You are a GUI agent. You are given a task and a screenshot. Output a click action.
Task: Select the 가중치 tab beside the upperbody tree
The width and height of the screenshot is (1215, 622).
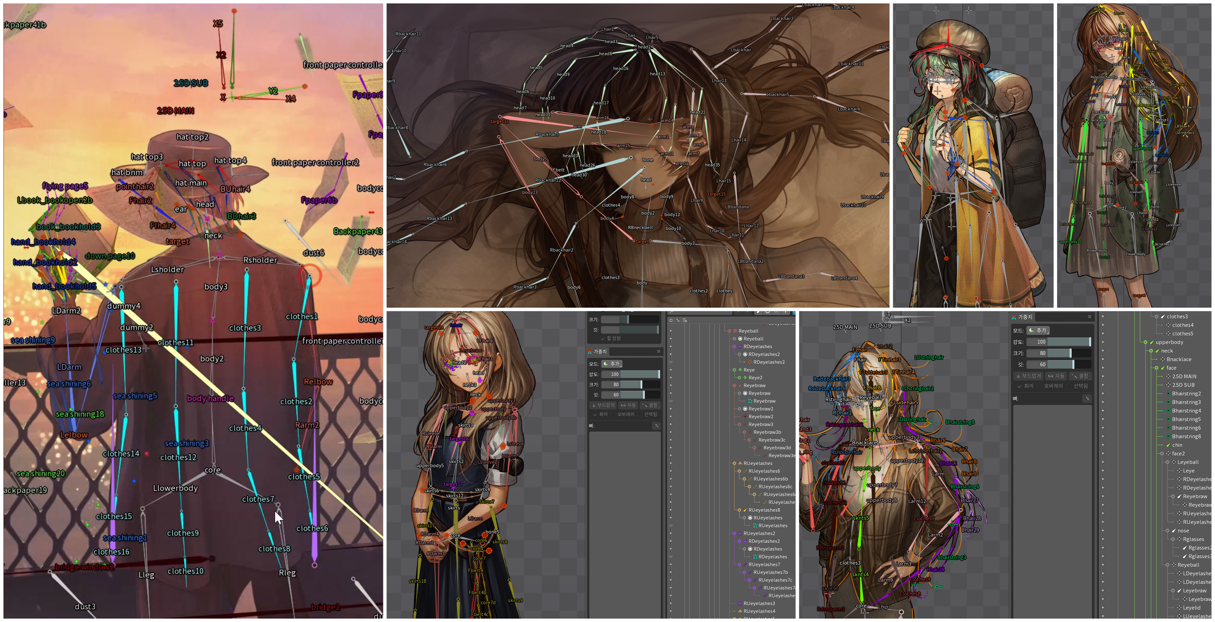[x=1023, y=317]
